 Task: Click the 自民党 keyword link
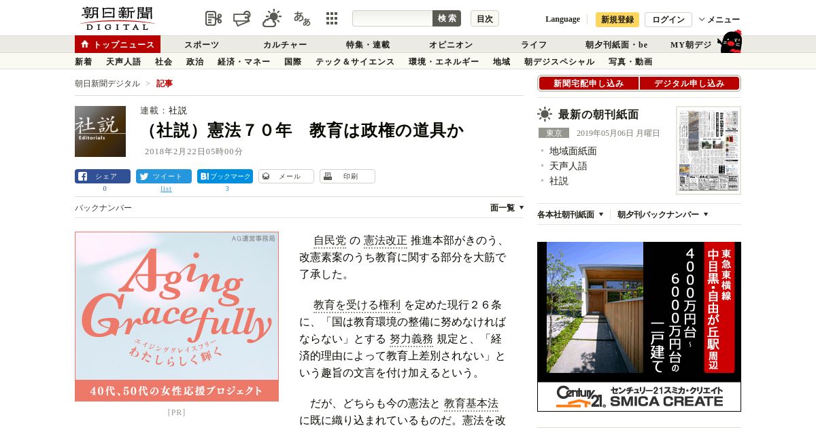pyautogui.click(x=330, y=240)
